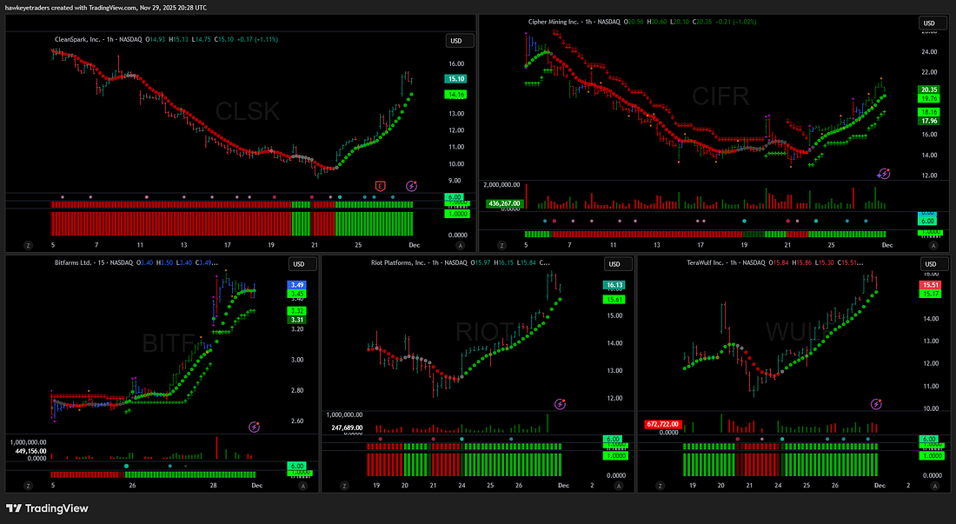Click the 15.17 green label on WULF
The height and width of the screenshot is (524, 956).
[x=931, y=294]
